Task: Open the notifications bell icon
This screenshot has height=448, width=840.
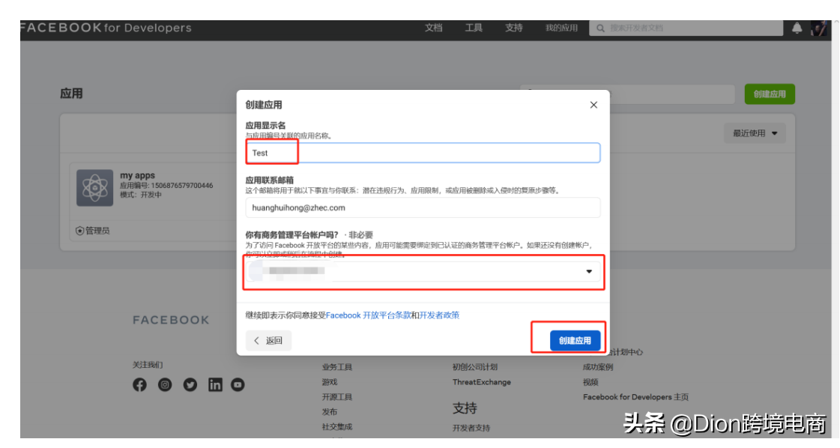Action: pyautogui.click(x=797, y=28)
